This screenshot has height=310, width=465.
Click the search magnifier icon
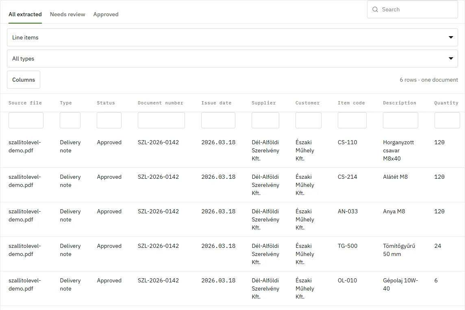coord(375,9)
